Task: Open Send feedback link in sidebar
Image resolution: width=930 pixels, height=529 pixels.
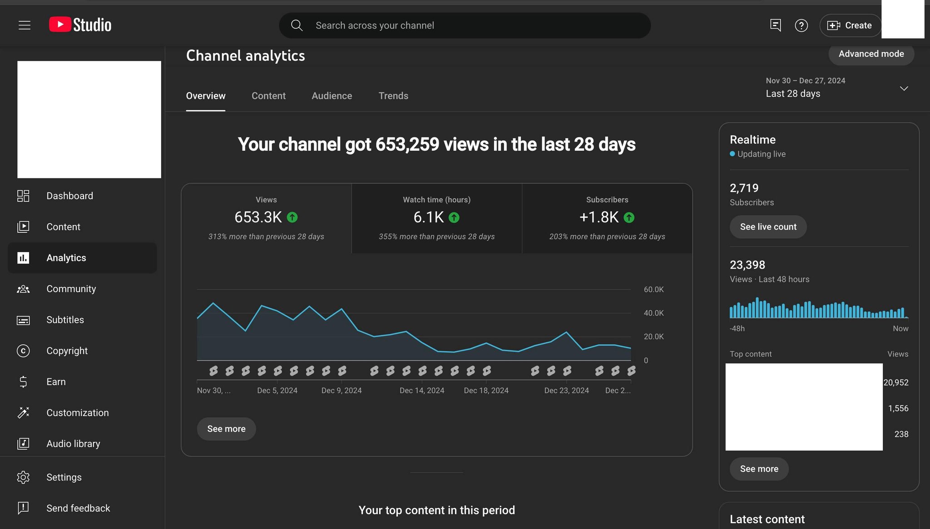Action: coord(82,508)
